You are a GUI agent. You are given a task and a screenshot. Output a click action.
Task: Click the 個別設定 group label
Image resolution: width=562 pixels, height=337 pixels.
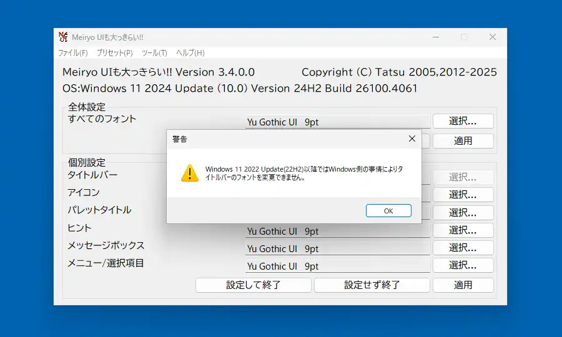pyautogui.click(x=87, y=163)
